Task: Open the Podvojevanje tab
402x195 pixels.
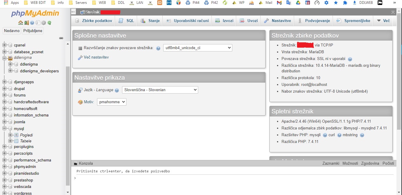Action: pyautogui.click(x=314, y=21)
